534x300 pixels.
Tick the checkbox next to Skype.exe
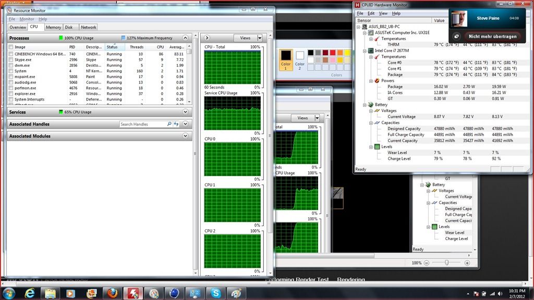pos(11,60)
